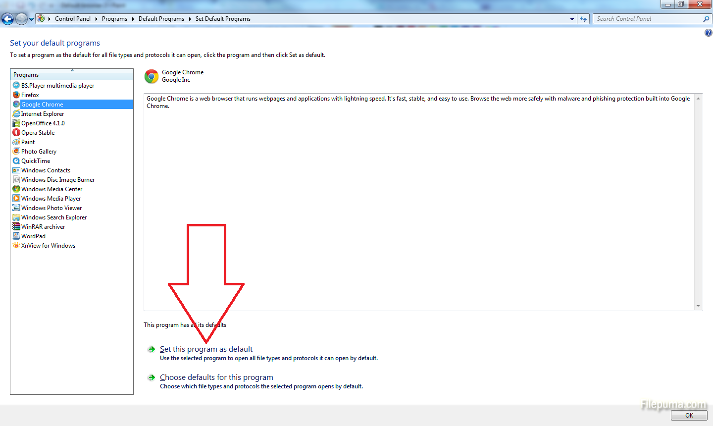The image size is (713, 426).
Task: Select Windows Search Explorer in the list
Action: coord(72,217)
